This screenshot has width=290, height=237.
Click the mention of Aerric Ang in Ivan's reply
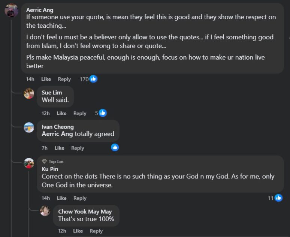pos(57,134)
